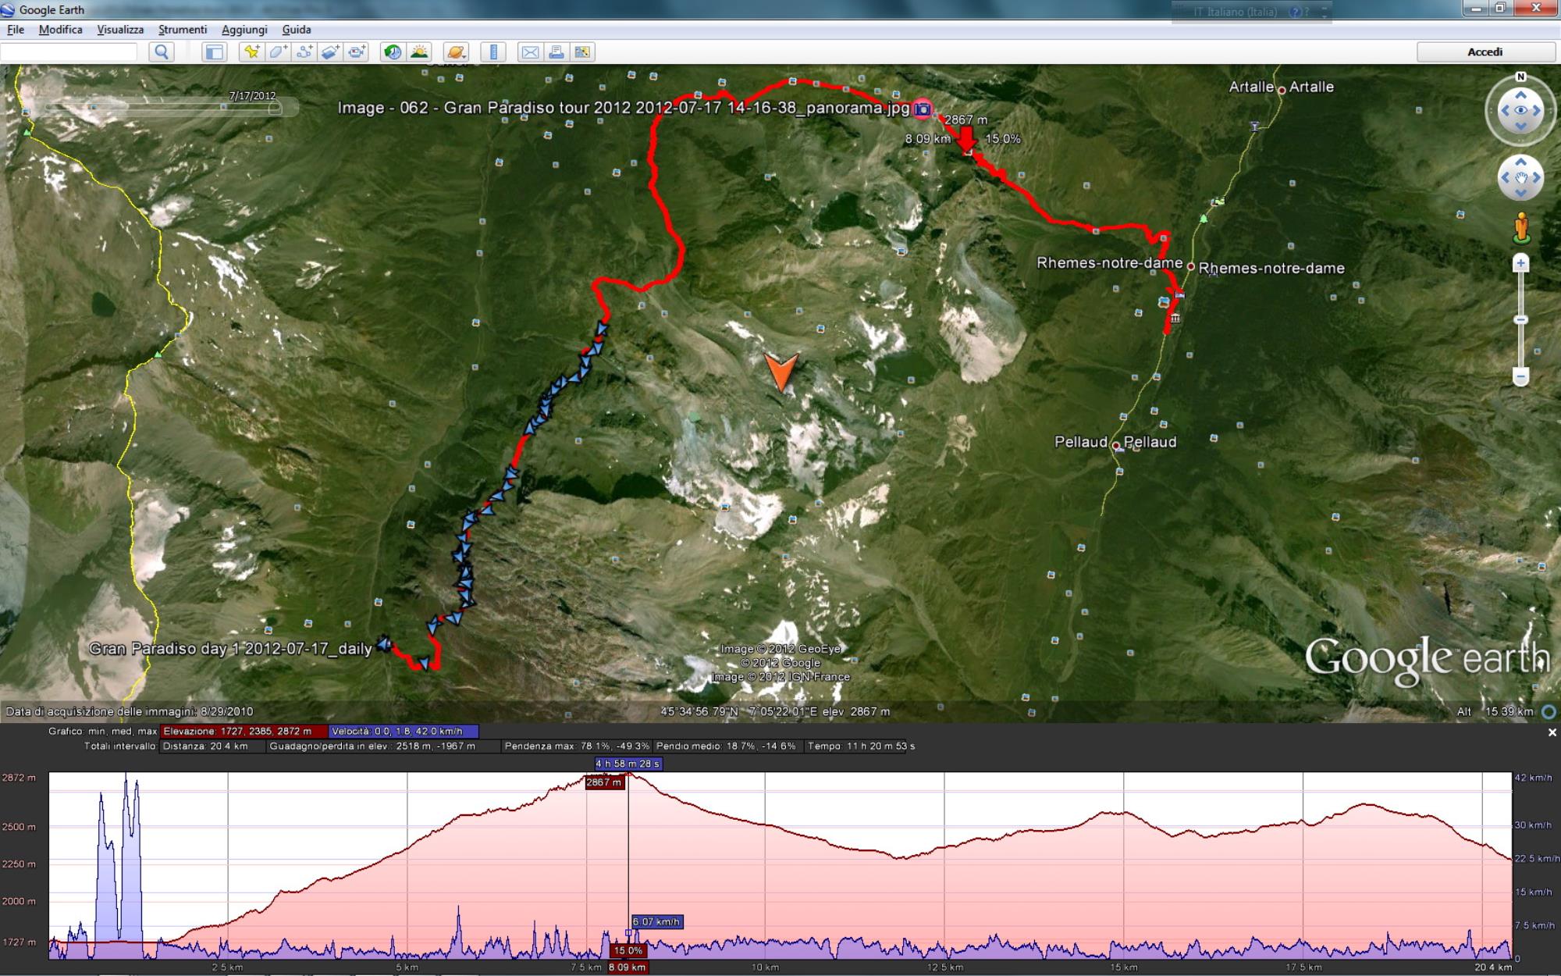This screenshot has width=1561, height=976.
Task: Reset north with the N compass marker
Action: [x=1520, y=77]
